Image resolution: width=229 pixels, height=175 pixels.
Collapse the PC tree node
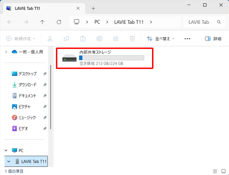(6, 150)
